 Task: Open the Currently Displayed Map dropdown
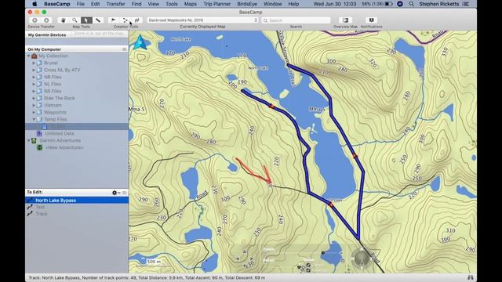pyautogui.click(x=202, y=20)
